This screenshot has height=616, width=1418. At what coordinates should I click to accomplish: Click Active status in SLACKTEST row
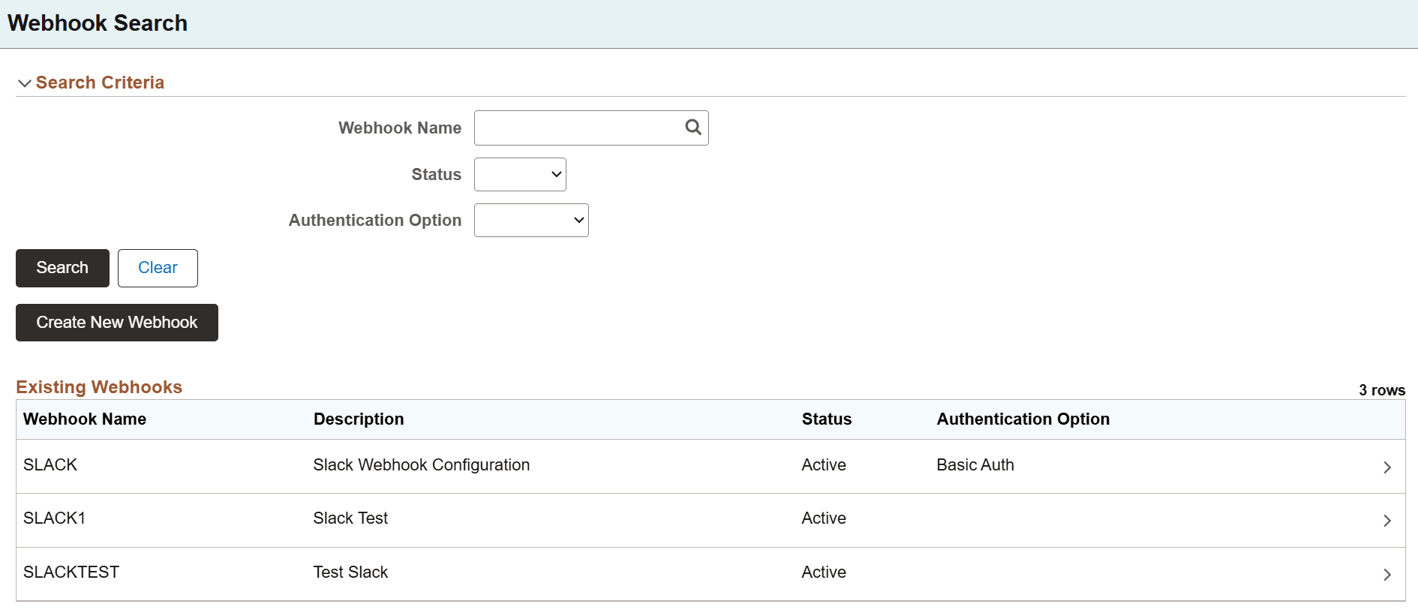tap(824, 572)
